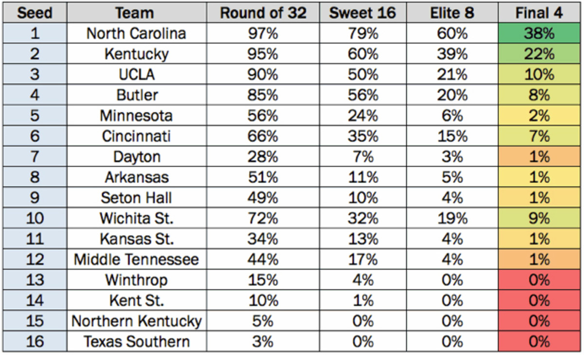Click the Seed column header
Viewport: 584px width, 355px height.
34,13
